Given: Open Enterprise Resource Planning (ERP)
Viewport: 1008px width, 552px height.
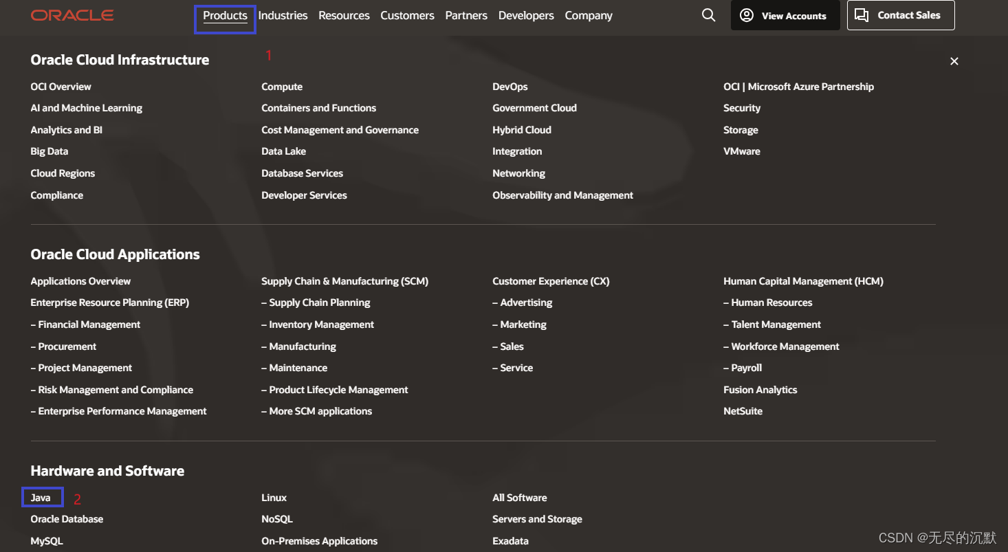Looking at the screenshot, I should 109,302.
